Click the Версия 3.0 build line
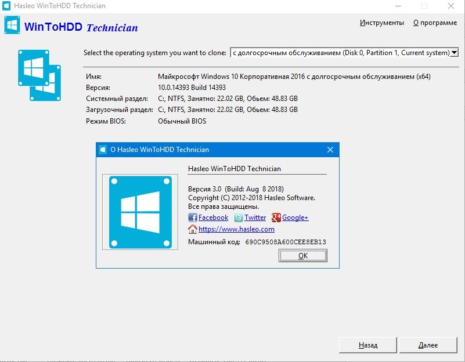The width and height of the screenshot is (465, 362). [236, 189]
